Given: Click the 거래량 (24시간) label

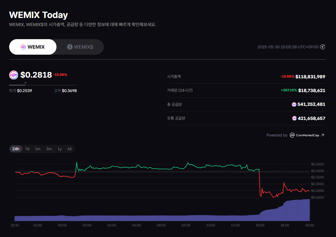Looking at the screenshot, I should point(180,90).
